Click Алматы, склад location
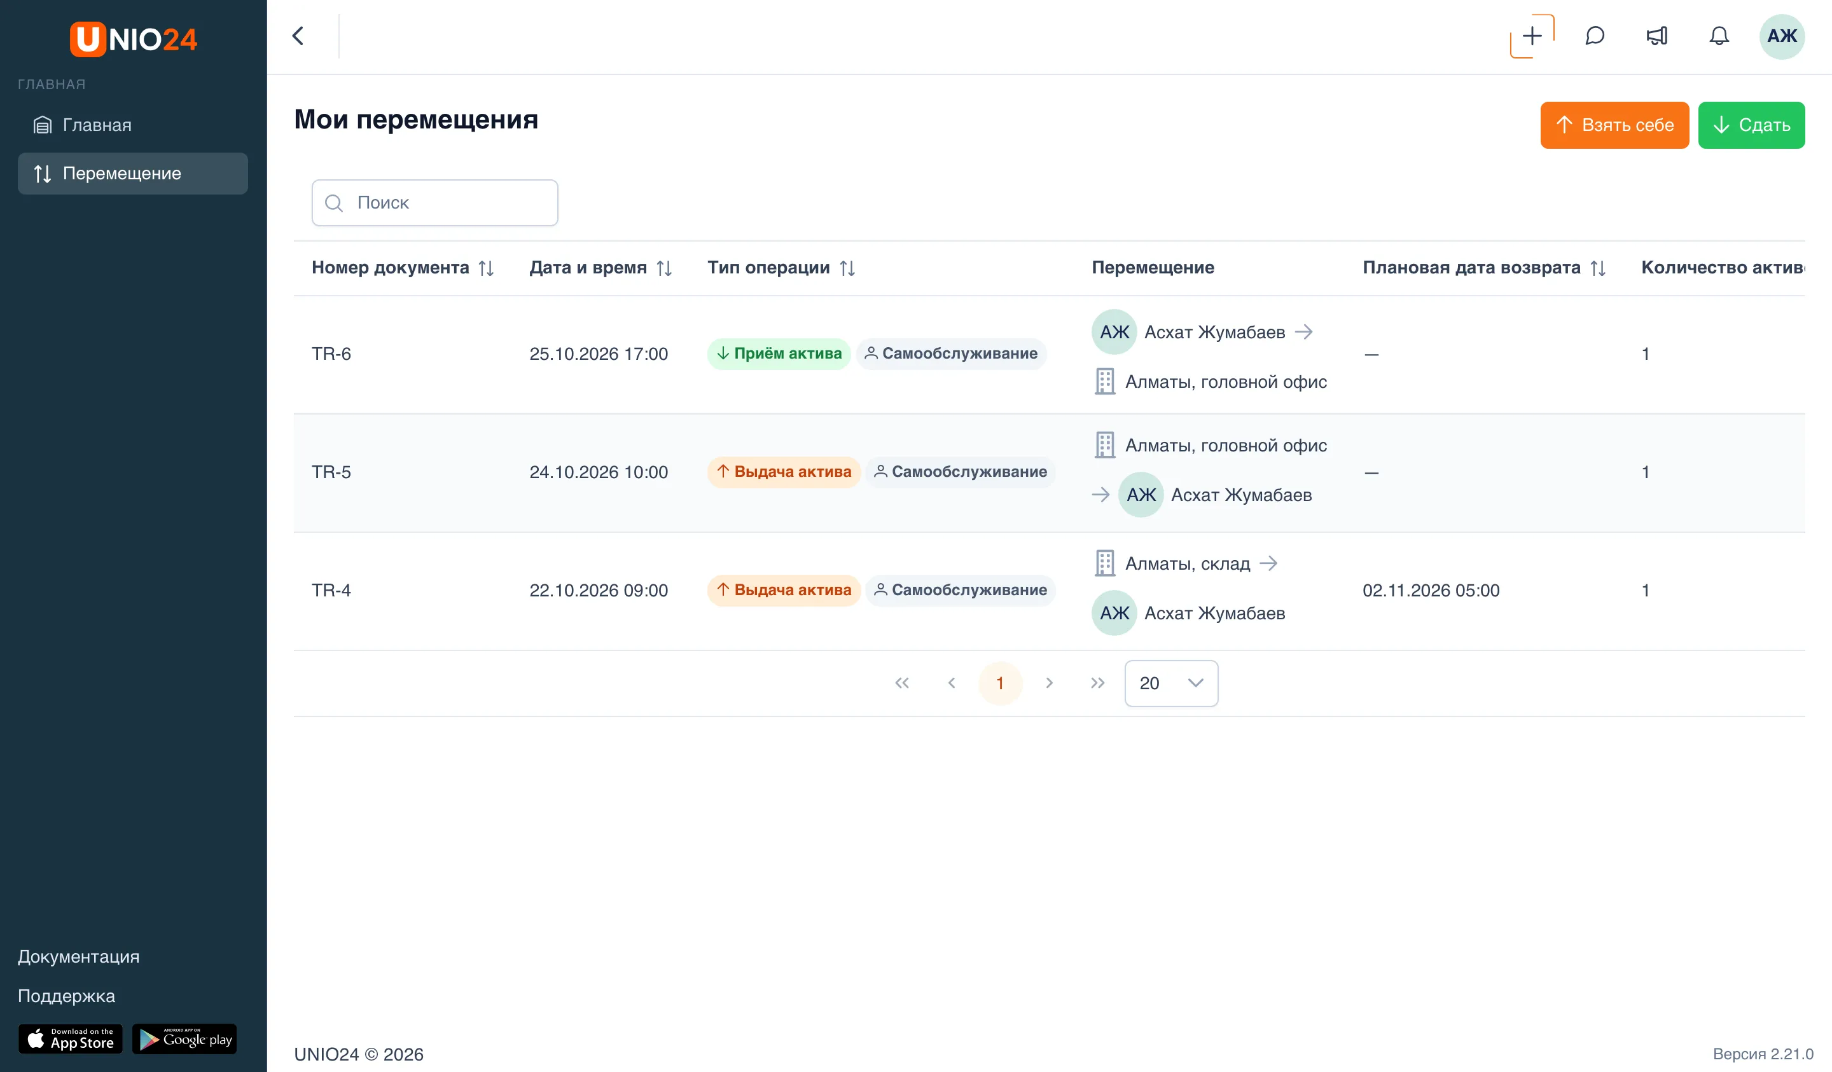1832x1072 pixels. [1187, 563]
